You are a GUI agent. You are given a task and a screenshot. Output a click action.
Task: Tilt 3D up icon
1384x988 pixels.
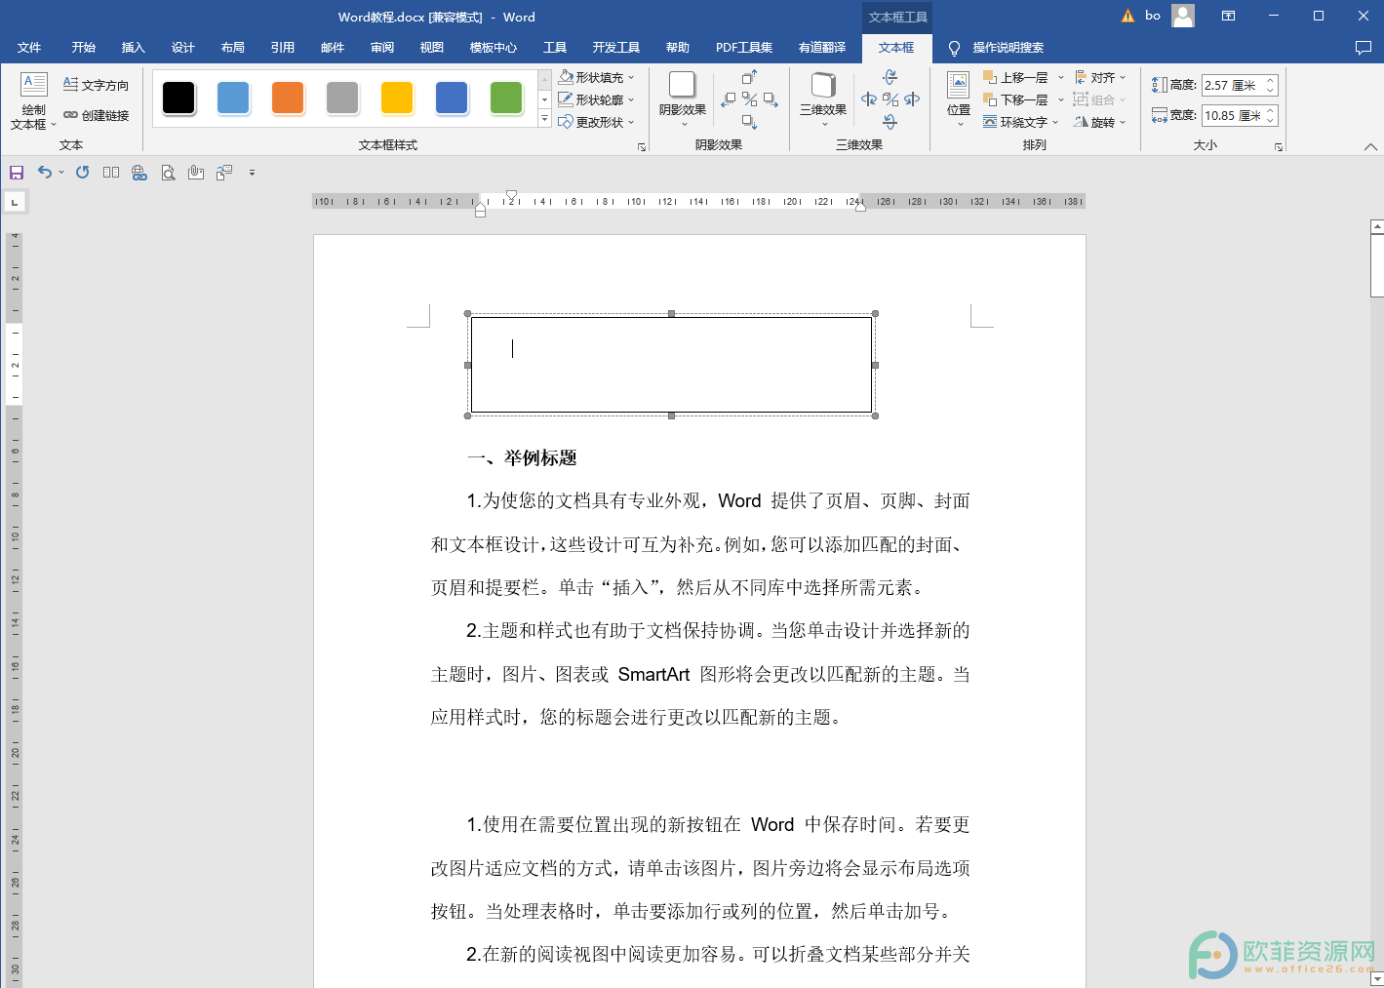pyautogui.click(x=890, y=77)
